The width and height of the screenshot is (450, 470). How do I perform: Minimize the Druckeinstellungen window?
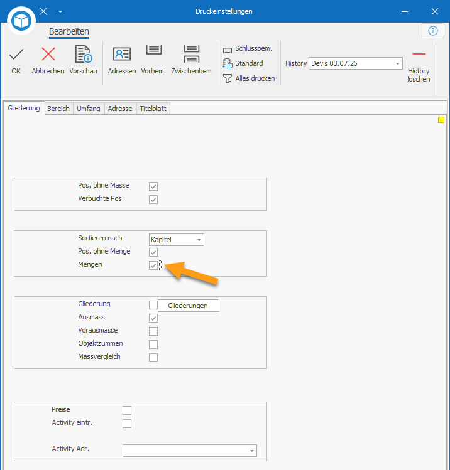pos(405,11)
